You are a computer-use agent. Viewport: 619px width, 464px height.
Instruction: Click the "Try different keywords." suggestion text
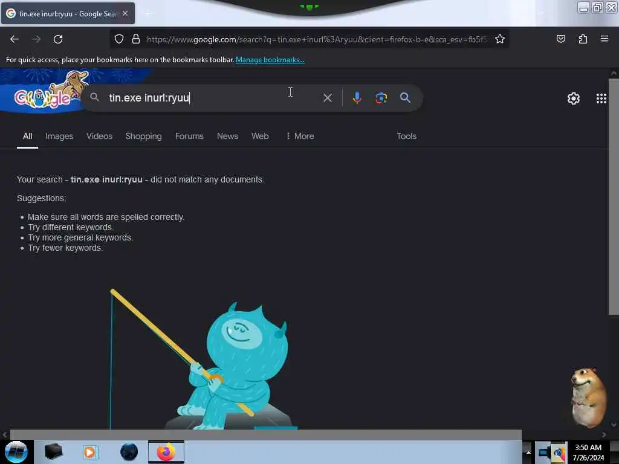click(71, 227)
